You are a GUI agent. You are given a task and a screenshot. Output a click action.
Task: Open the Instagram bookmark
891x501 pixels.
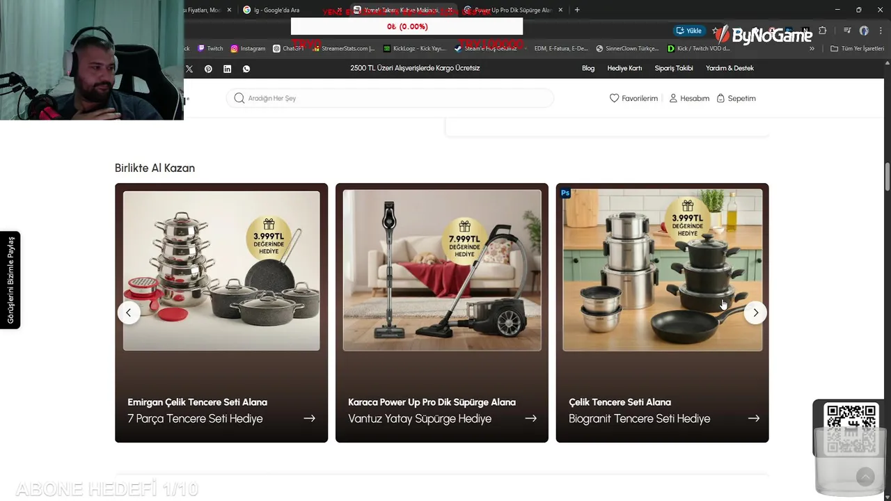[248, 49]
